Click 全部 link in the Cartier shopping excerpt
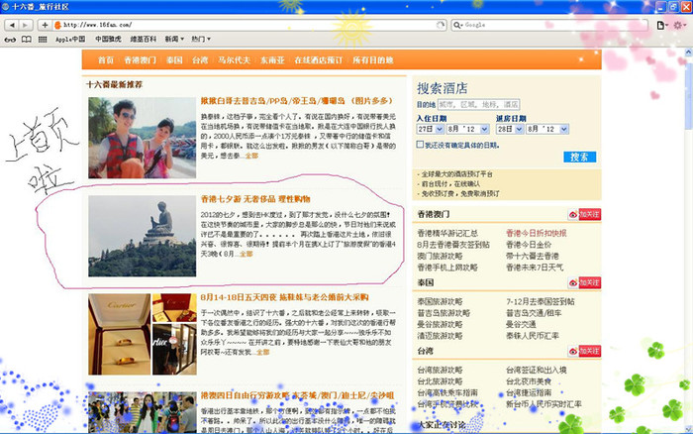The width and height of the screenshot is (693, 434). tap(263, 352)
